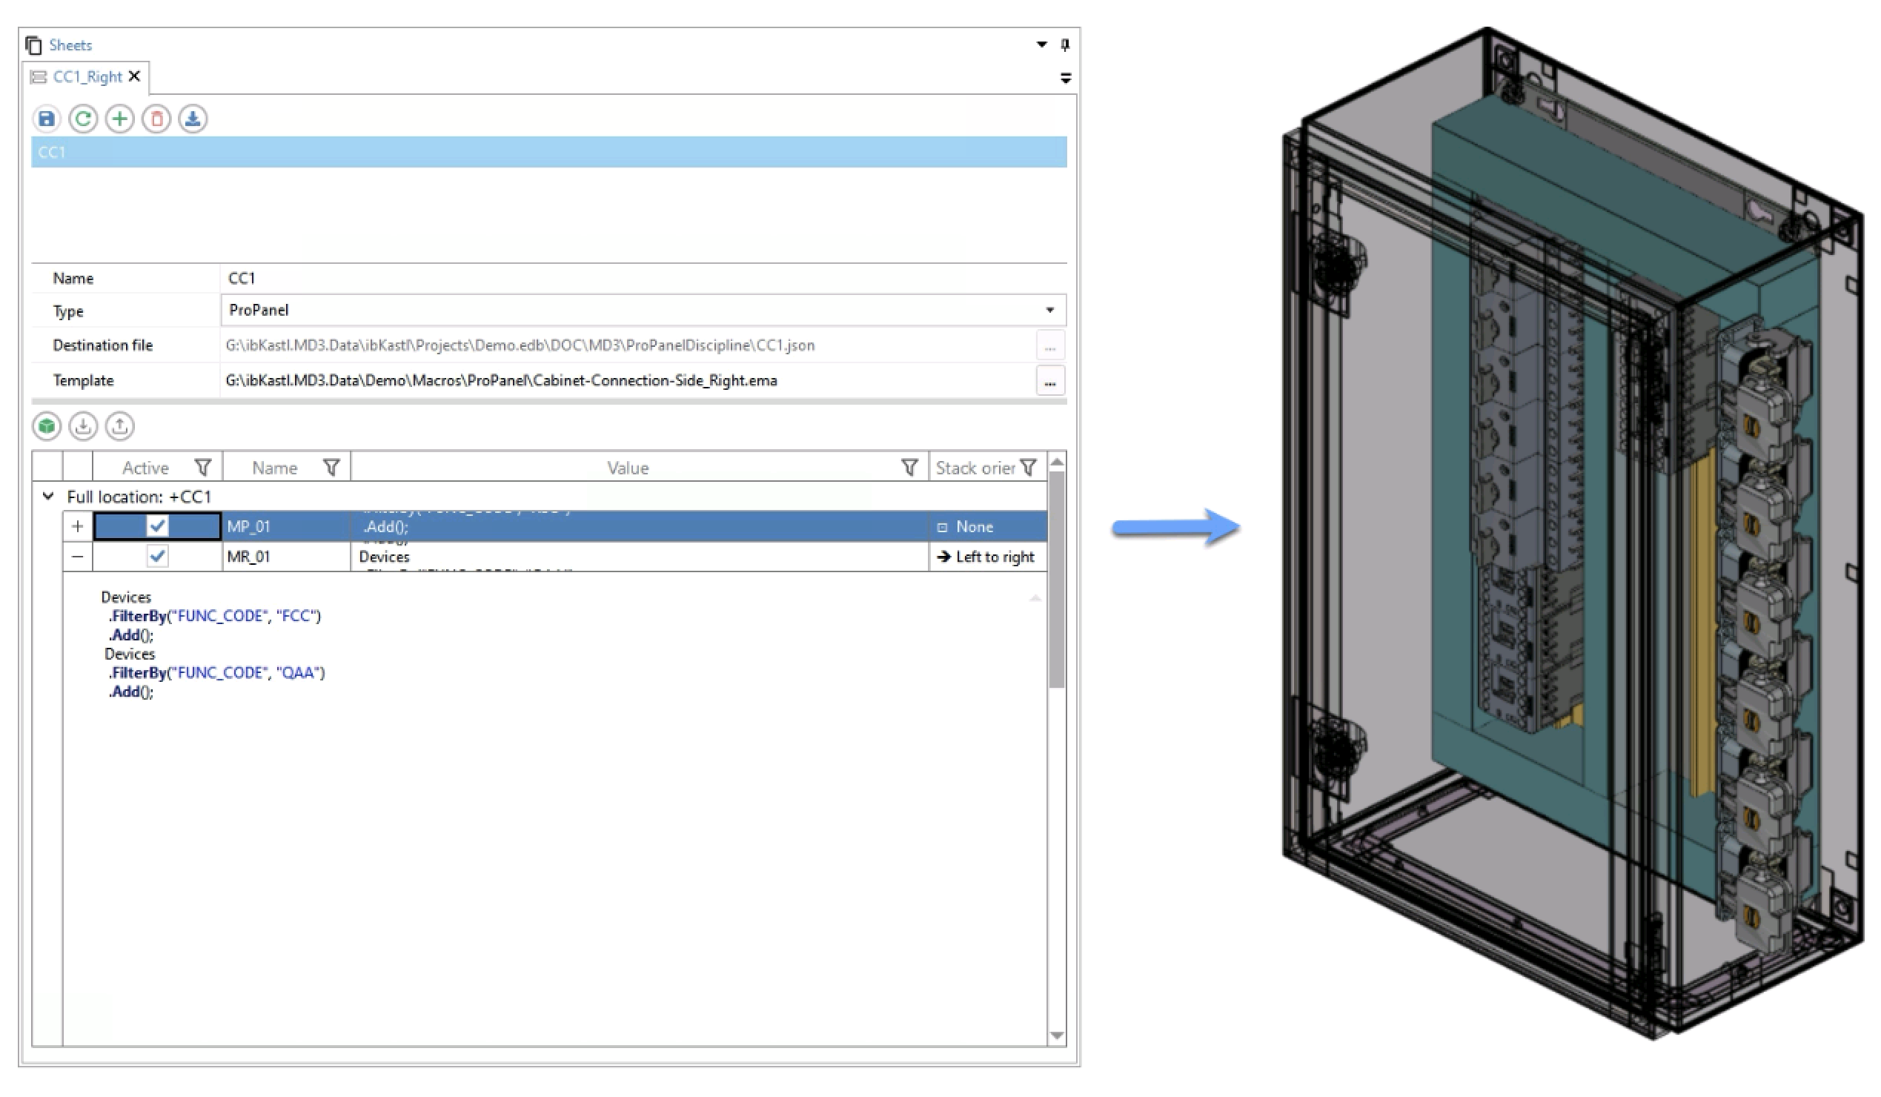Screen dimensions: 1881x1097
Task: Open the Type ProPanel dropdown
Action: [x=1049, y=310]
